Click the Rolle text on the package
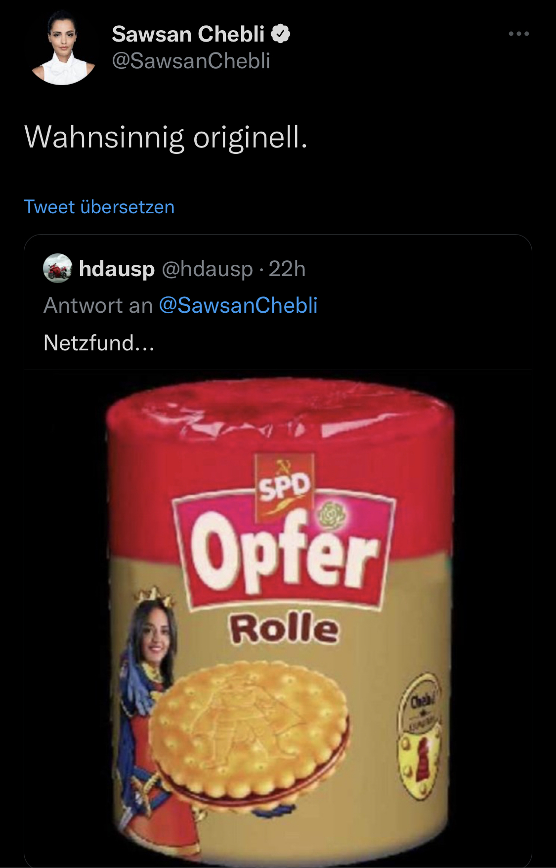This screenshot has width=556, height=868. click(x=284, y=628)
